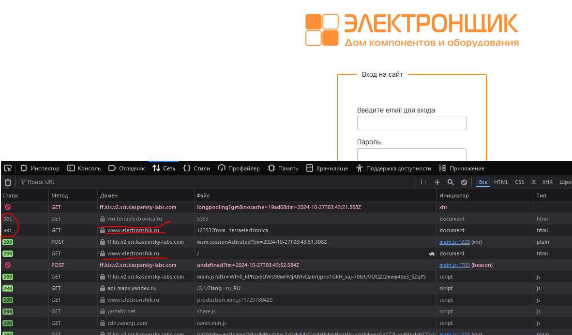
Task: Click the plus add icon in network toolbar
Action: point(437,182)
